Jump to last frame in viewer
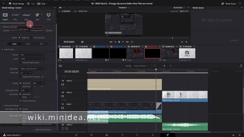The width and height of the screenshot is (244, 137). pos(127,42)
